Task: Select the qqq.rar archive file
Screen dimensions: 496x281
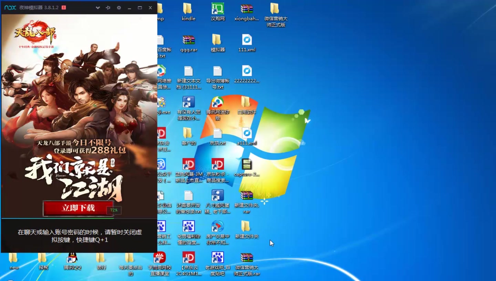Action: (x=189, y=43)
